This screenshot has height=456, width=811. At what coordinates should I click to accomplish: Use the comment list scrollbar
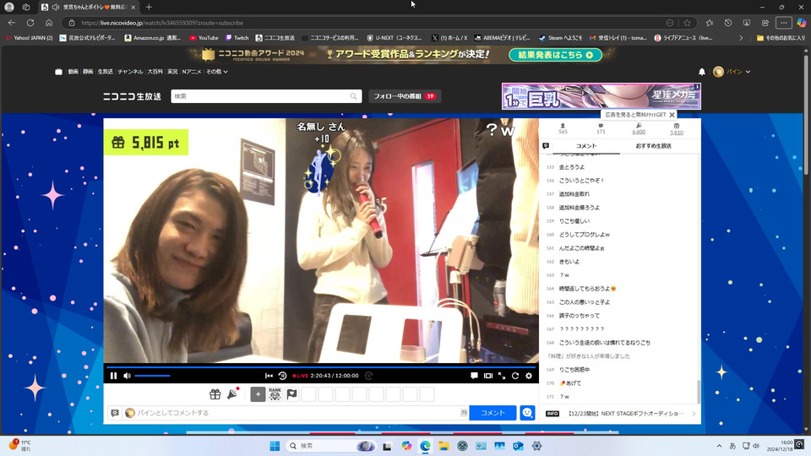699,392
